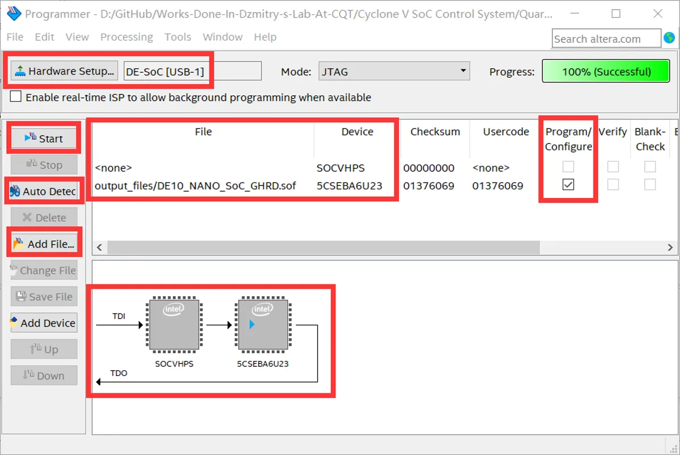Image resolution: width=680 pixels, height=455 pixels.
Task: Open Hardware Setup dialog
Action: [64, 71]
